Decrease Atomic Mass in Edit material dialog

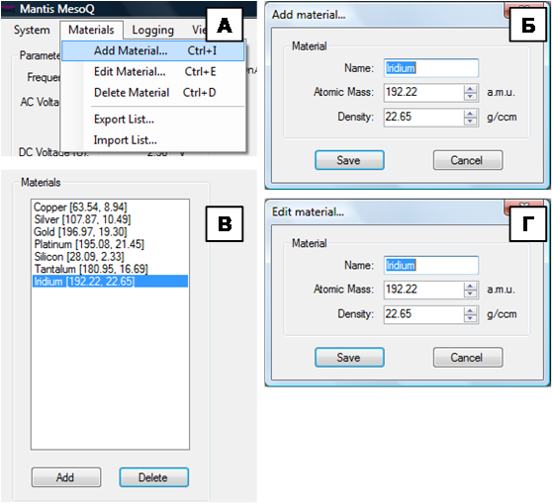(x=470, y=294)
